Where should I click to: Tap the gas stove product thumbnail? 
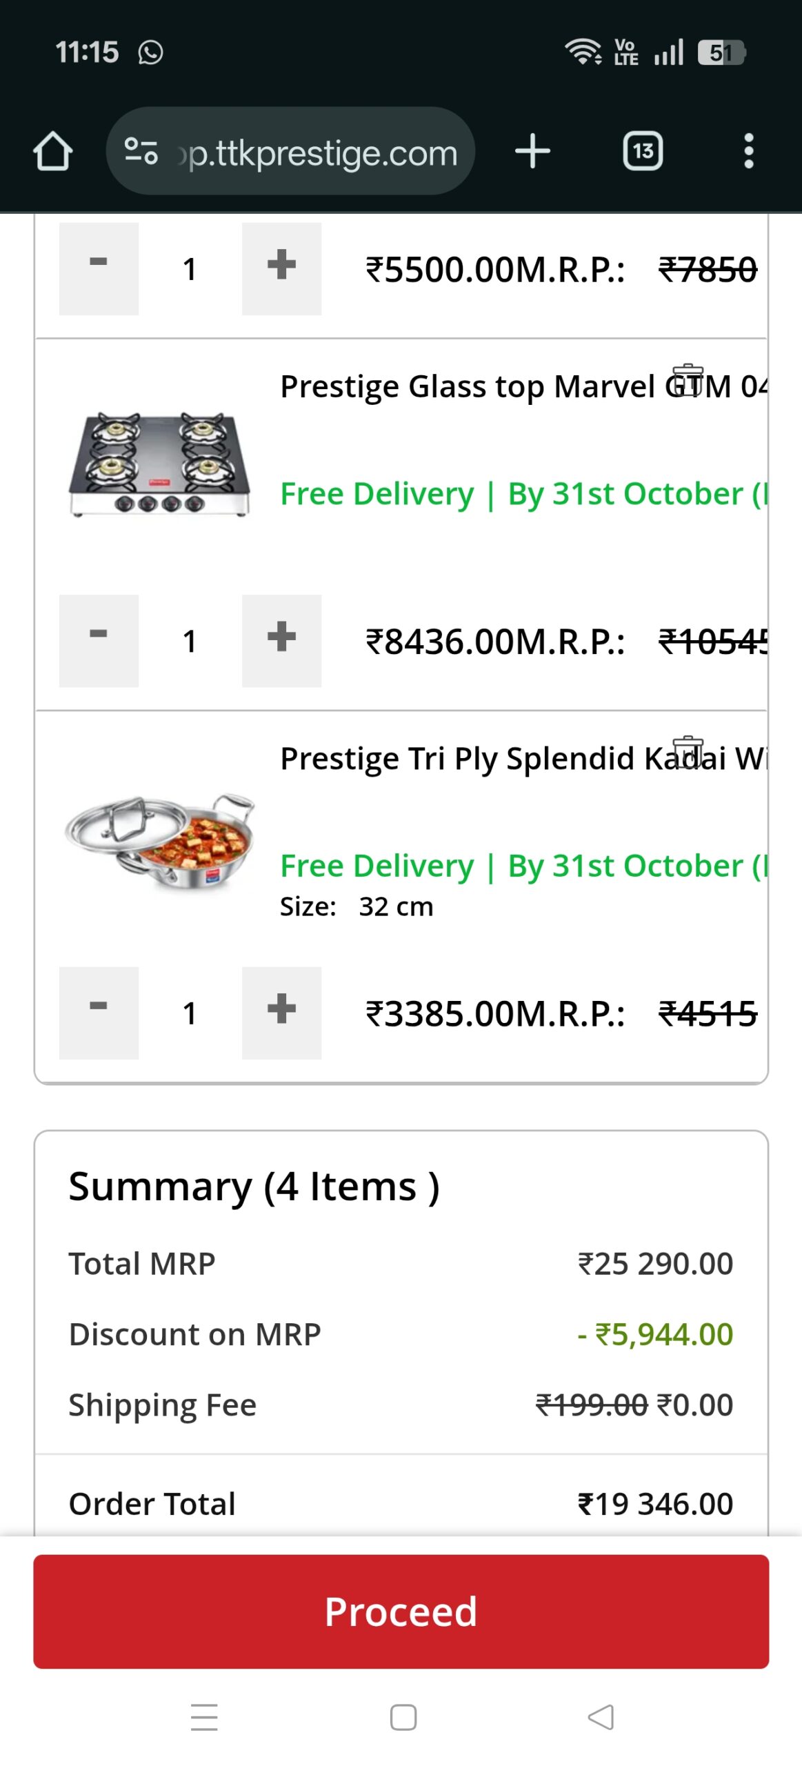point(159,465)
